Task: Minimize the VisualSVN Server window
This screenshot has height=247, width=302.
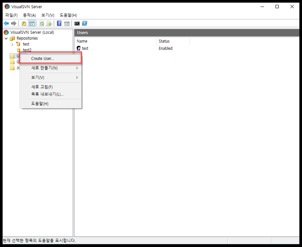Action: pyautogui.click(x=262, y=6)
